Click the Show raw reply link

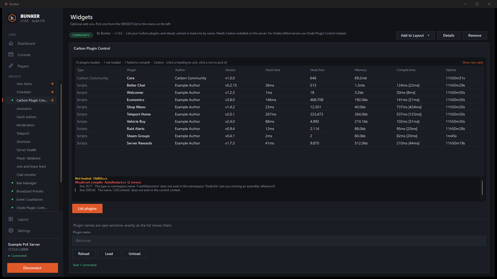click(x=473, y=63)
